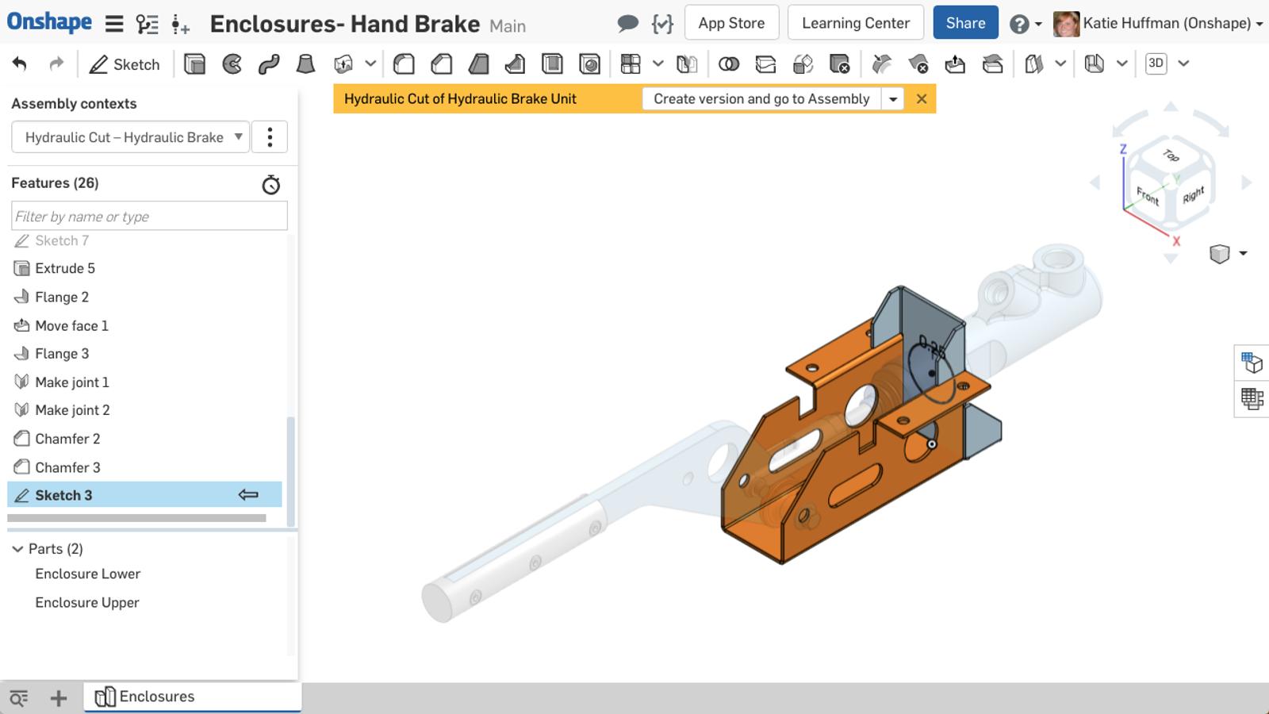Open the main hamburger menu
The height and width of the screenshot is (714, 1269).
[114, 24]
